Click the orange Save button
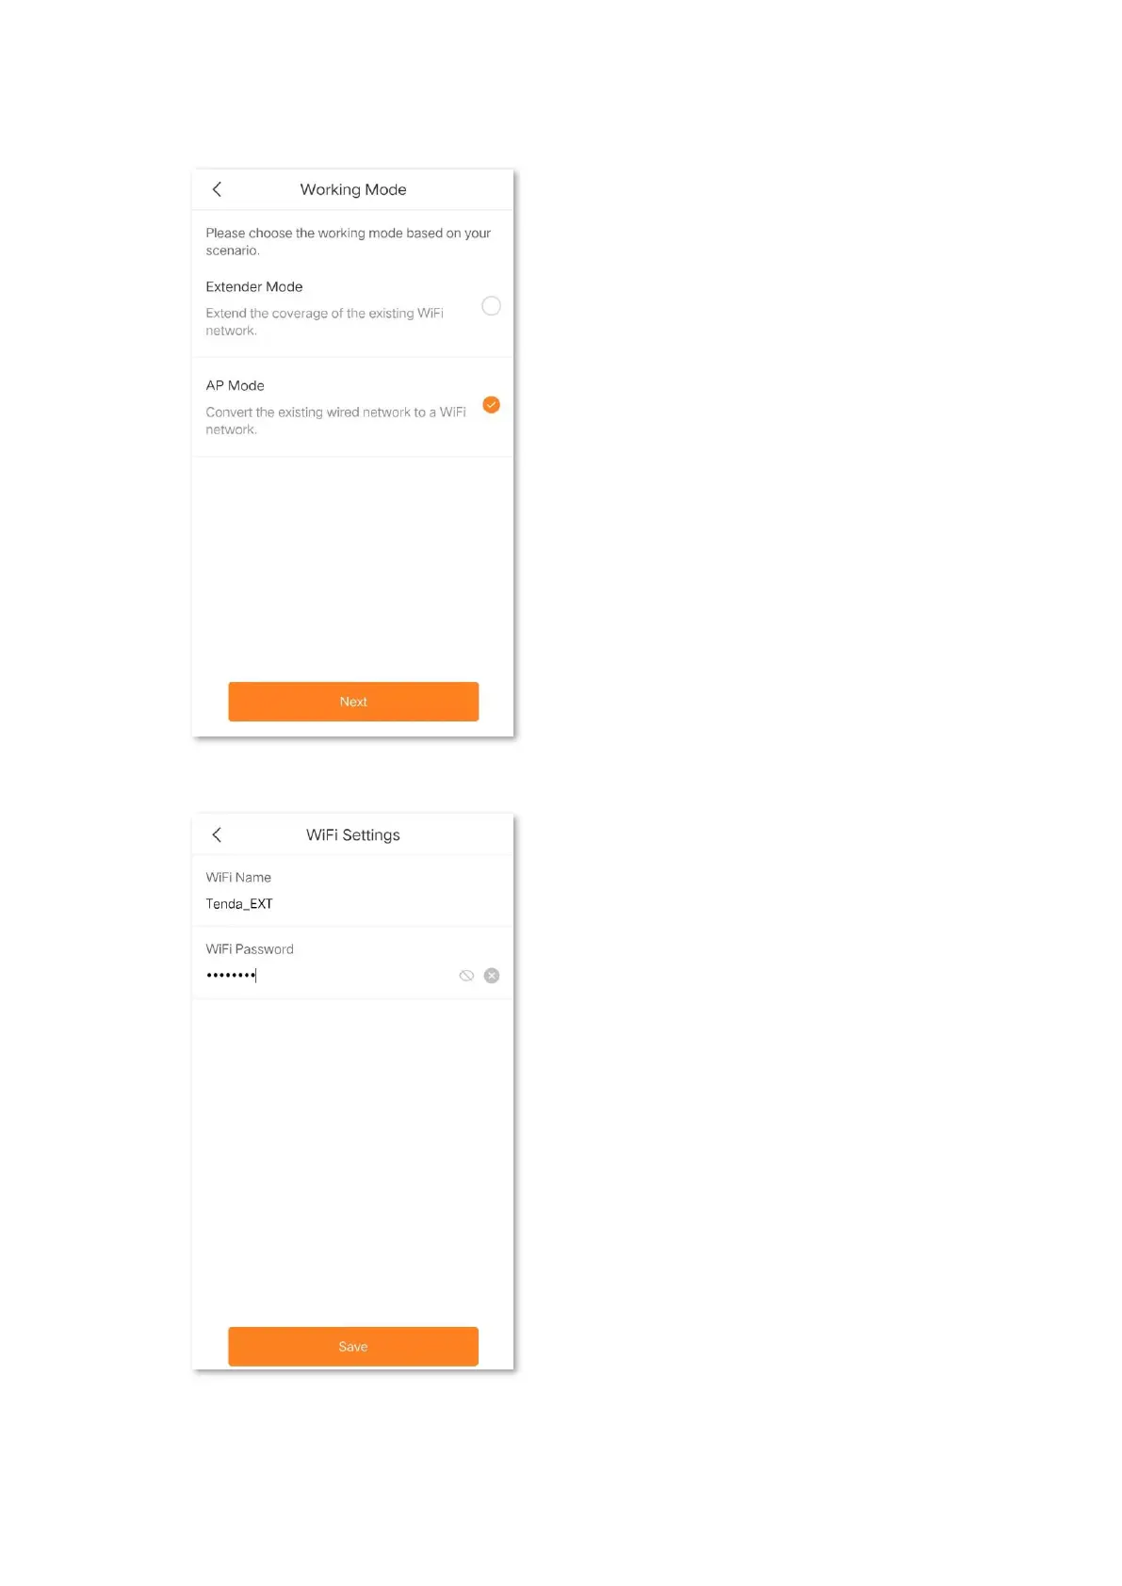 pyautogui.click(x=353, y=1347)
